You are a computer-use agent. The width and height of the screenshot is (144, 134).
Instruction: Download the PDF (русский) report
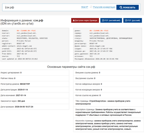(132, 21)
